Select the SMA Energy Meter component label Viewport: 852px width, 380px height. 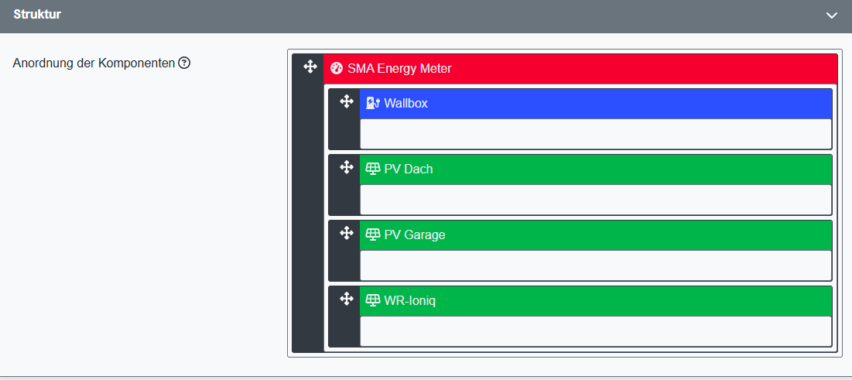[x=399, y=68]
